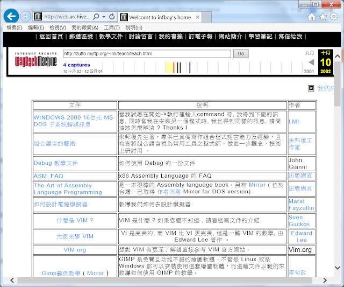Open the 檔案(F) menu
The image size is (344, 287).
(15, 27)
